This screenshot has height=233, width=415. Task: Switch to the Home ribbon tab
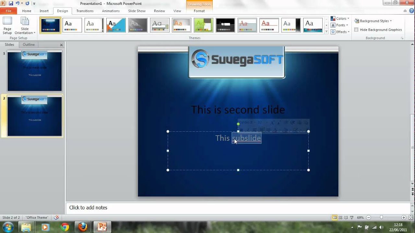27,11
